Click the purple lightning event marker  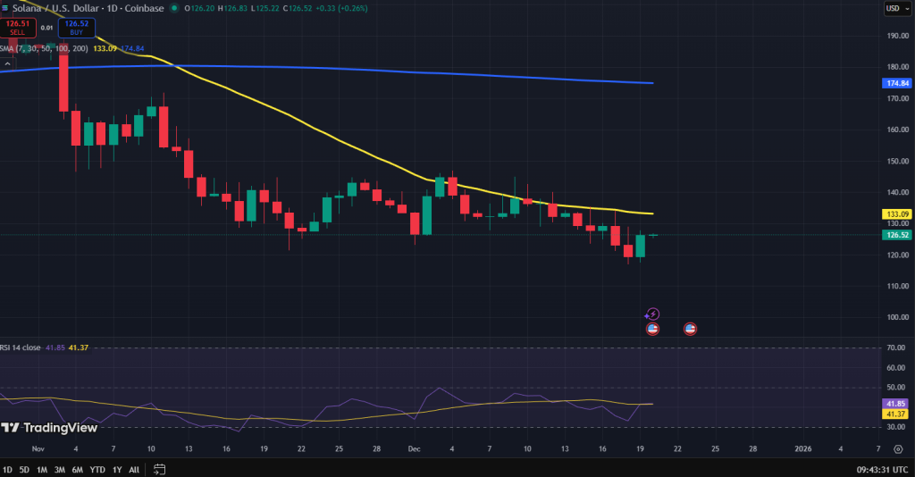coord(652,314)
